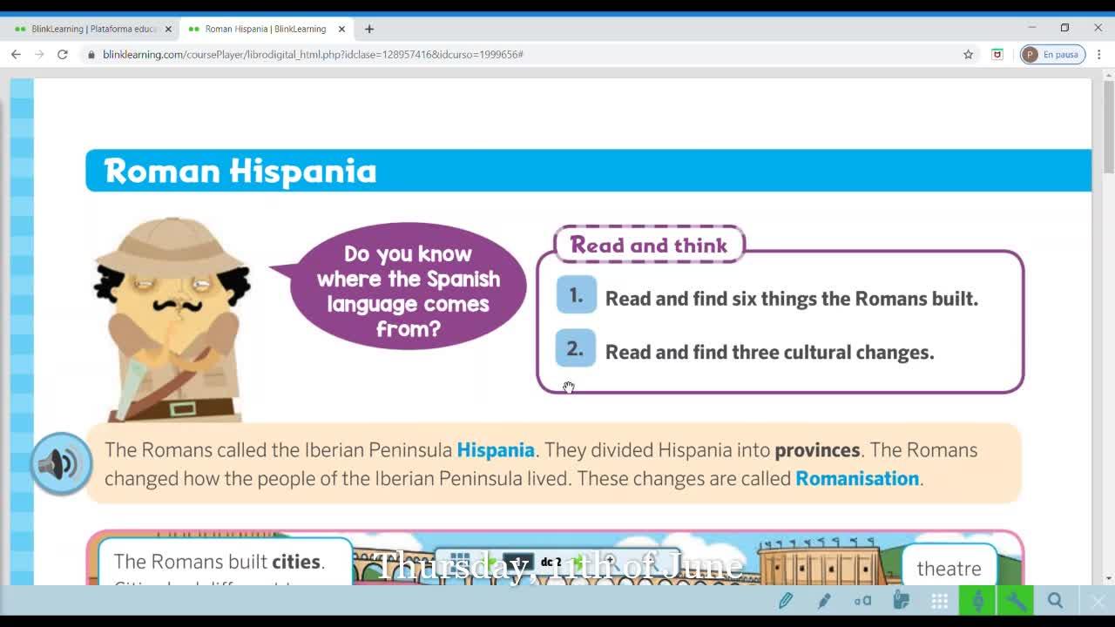The image size is (1115, 627).
Task: Open the Chrome three-dot menu
Action: tap(1099, 54)
